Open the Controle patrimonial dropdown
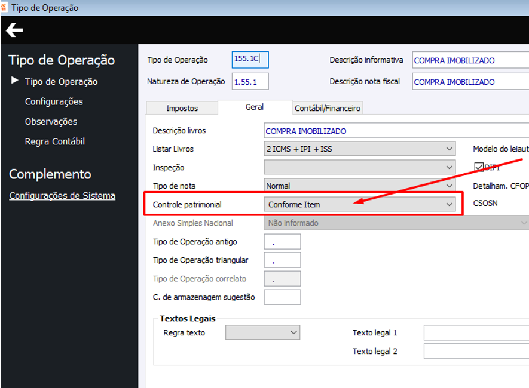The image size is (529, 388). pyautogui.click(x=360, y=204)
